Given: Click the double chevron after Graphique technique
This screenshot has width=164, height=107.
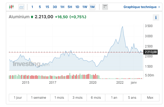Looking at the screenshot, I should [159, 7].
